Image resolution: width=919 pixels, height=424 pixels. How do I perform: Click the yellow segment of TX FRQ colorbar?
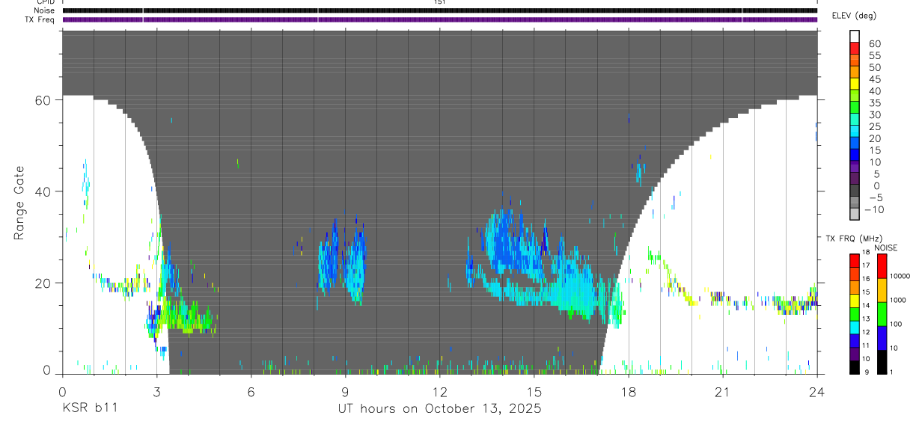click(x=855, y=301)
